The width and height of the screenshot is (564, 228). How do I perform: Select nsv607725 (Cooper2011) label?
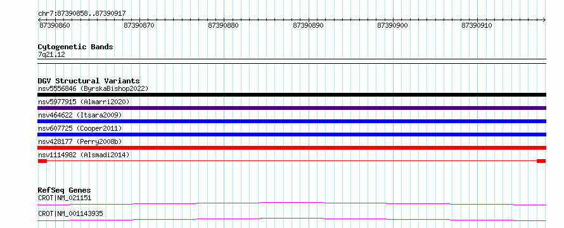click(x=80, y=128)
